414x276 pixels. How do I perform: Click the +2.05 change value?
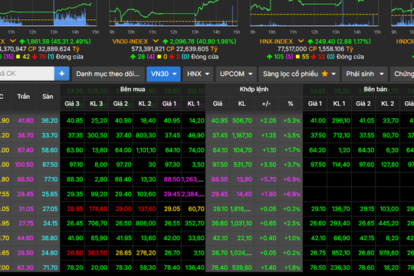(x=268, y=120)
